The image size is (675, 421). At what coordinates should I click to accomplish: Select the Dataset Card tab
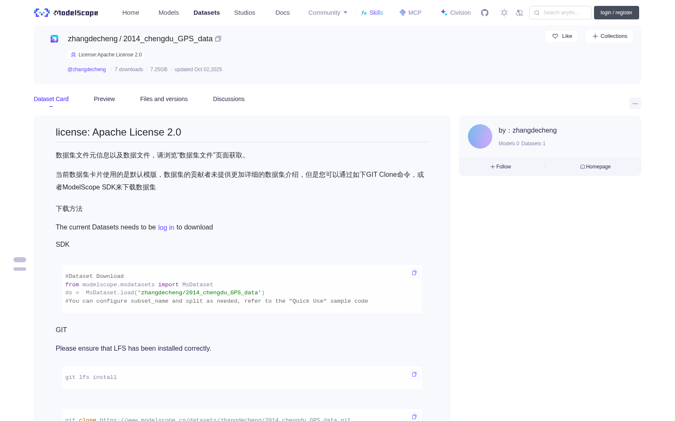[x=51, y=99]
